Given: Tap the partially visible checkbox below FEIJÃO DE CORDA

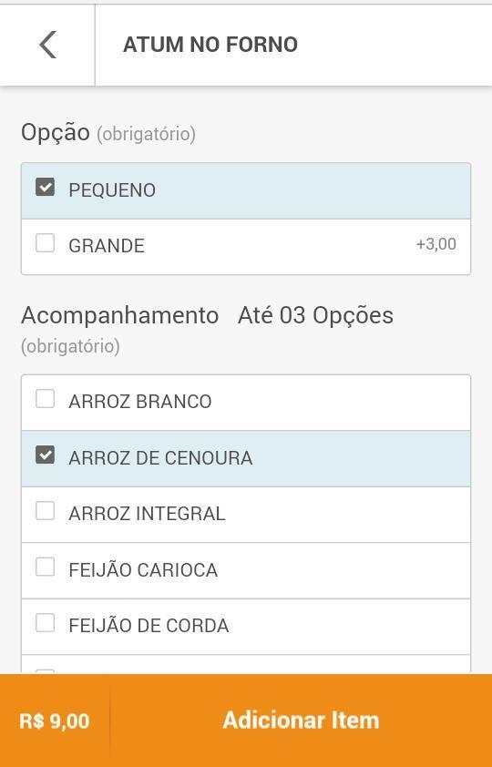Looking at the screenshot, I should tap(45, 671).
